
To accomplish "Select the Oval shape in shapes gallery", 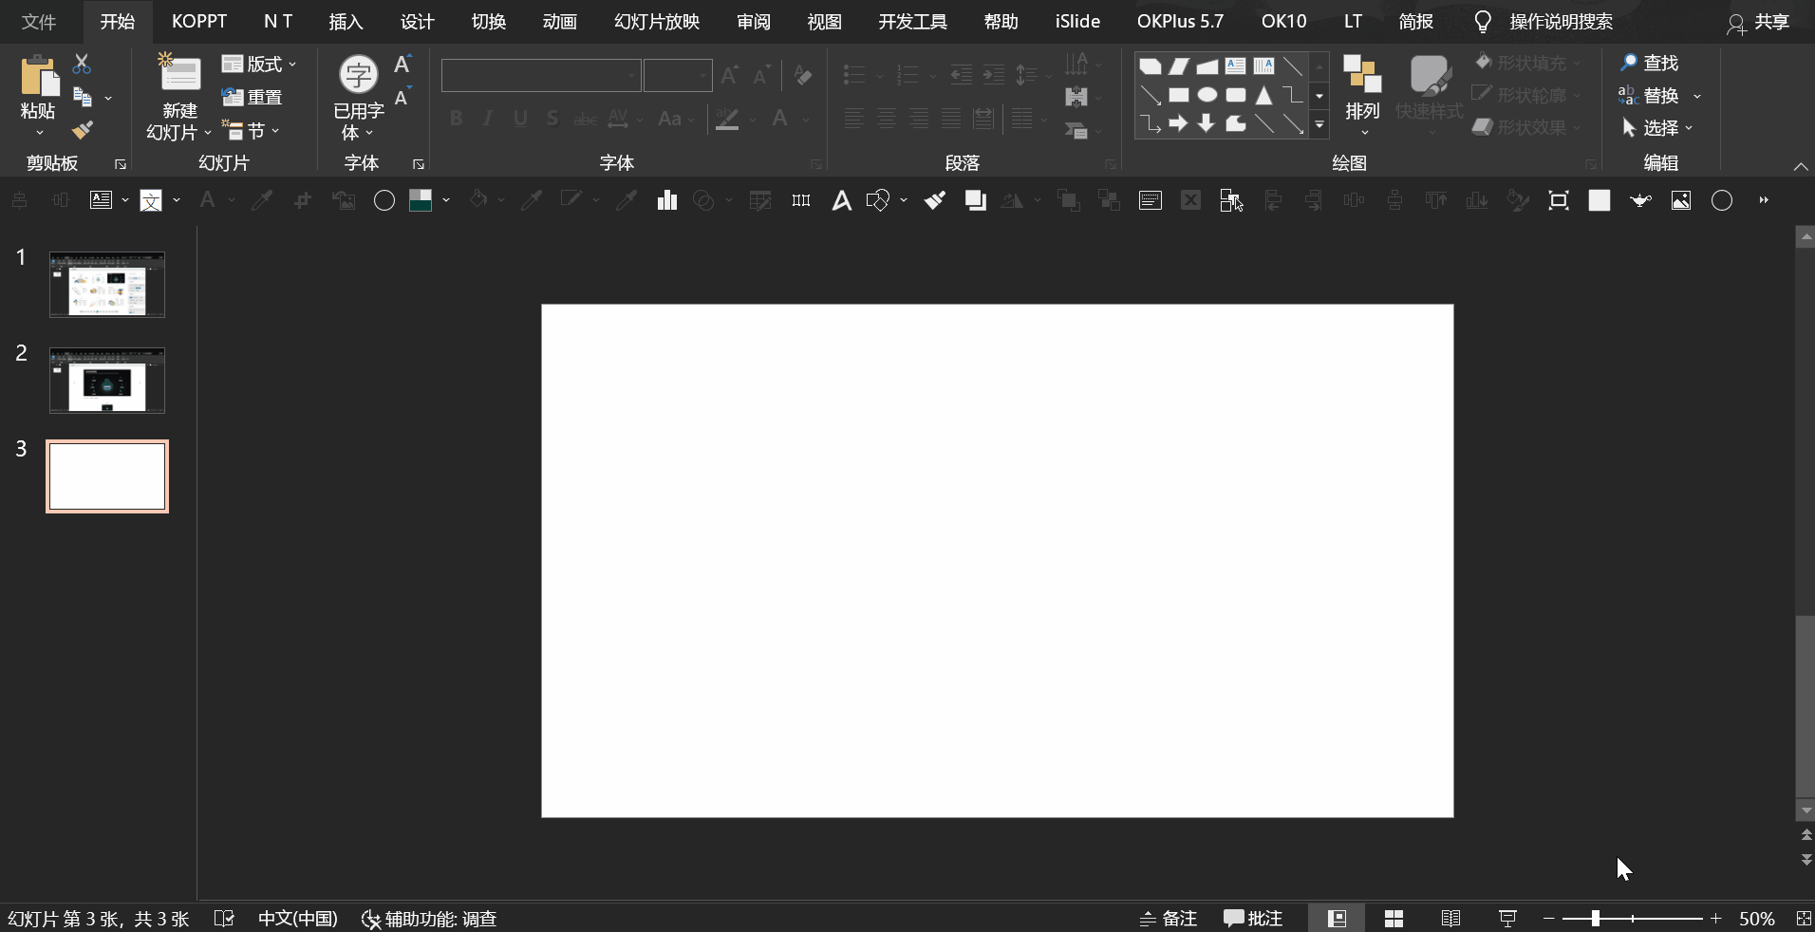I will pyautogui.click(x=1207, y=95).
